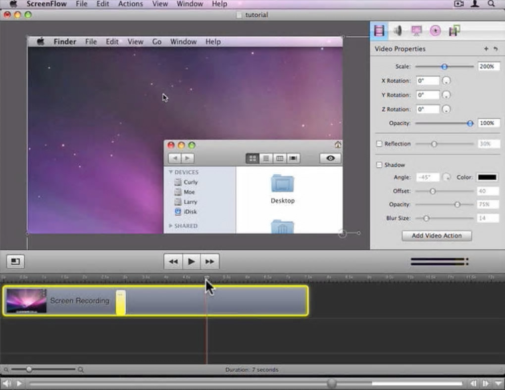505x390 pixels.
Task: Click the player progress scrubber knob
Action: tap(331, 383)
